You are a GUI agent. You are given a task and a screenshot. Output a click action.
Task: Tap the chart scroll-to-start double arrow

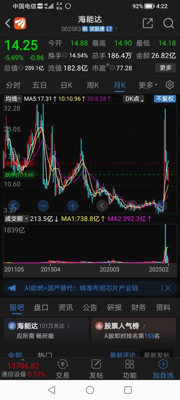[14, 206]
